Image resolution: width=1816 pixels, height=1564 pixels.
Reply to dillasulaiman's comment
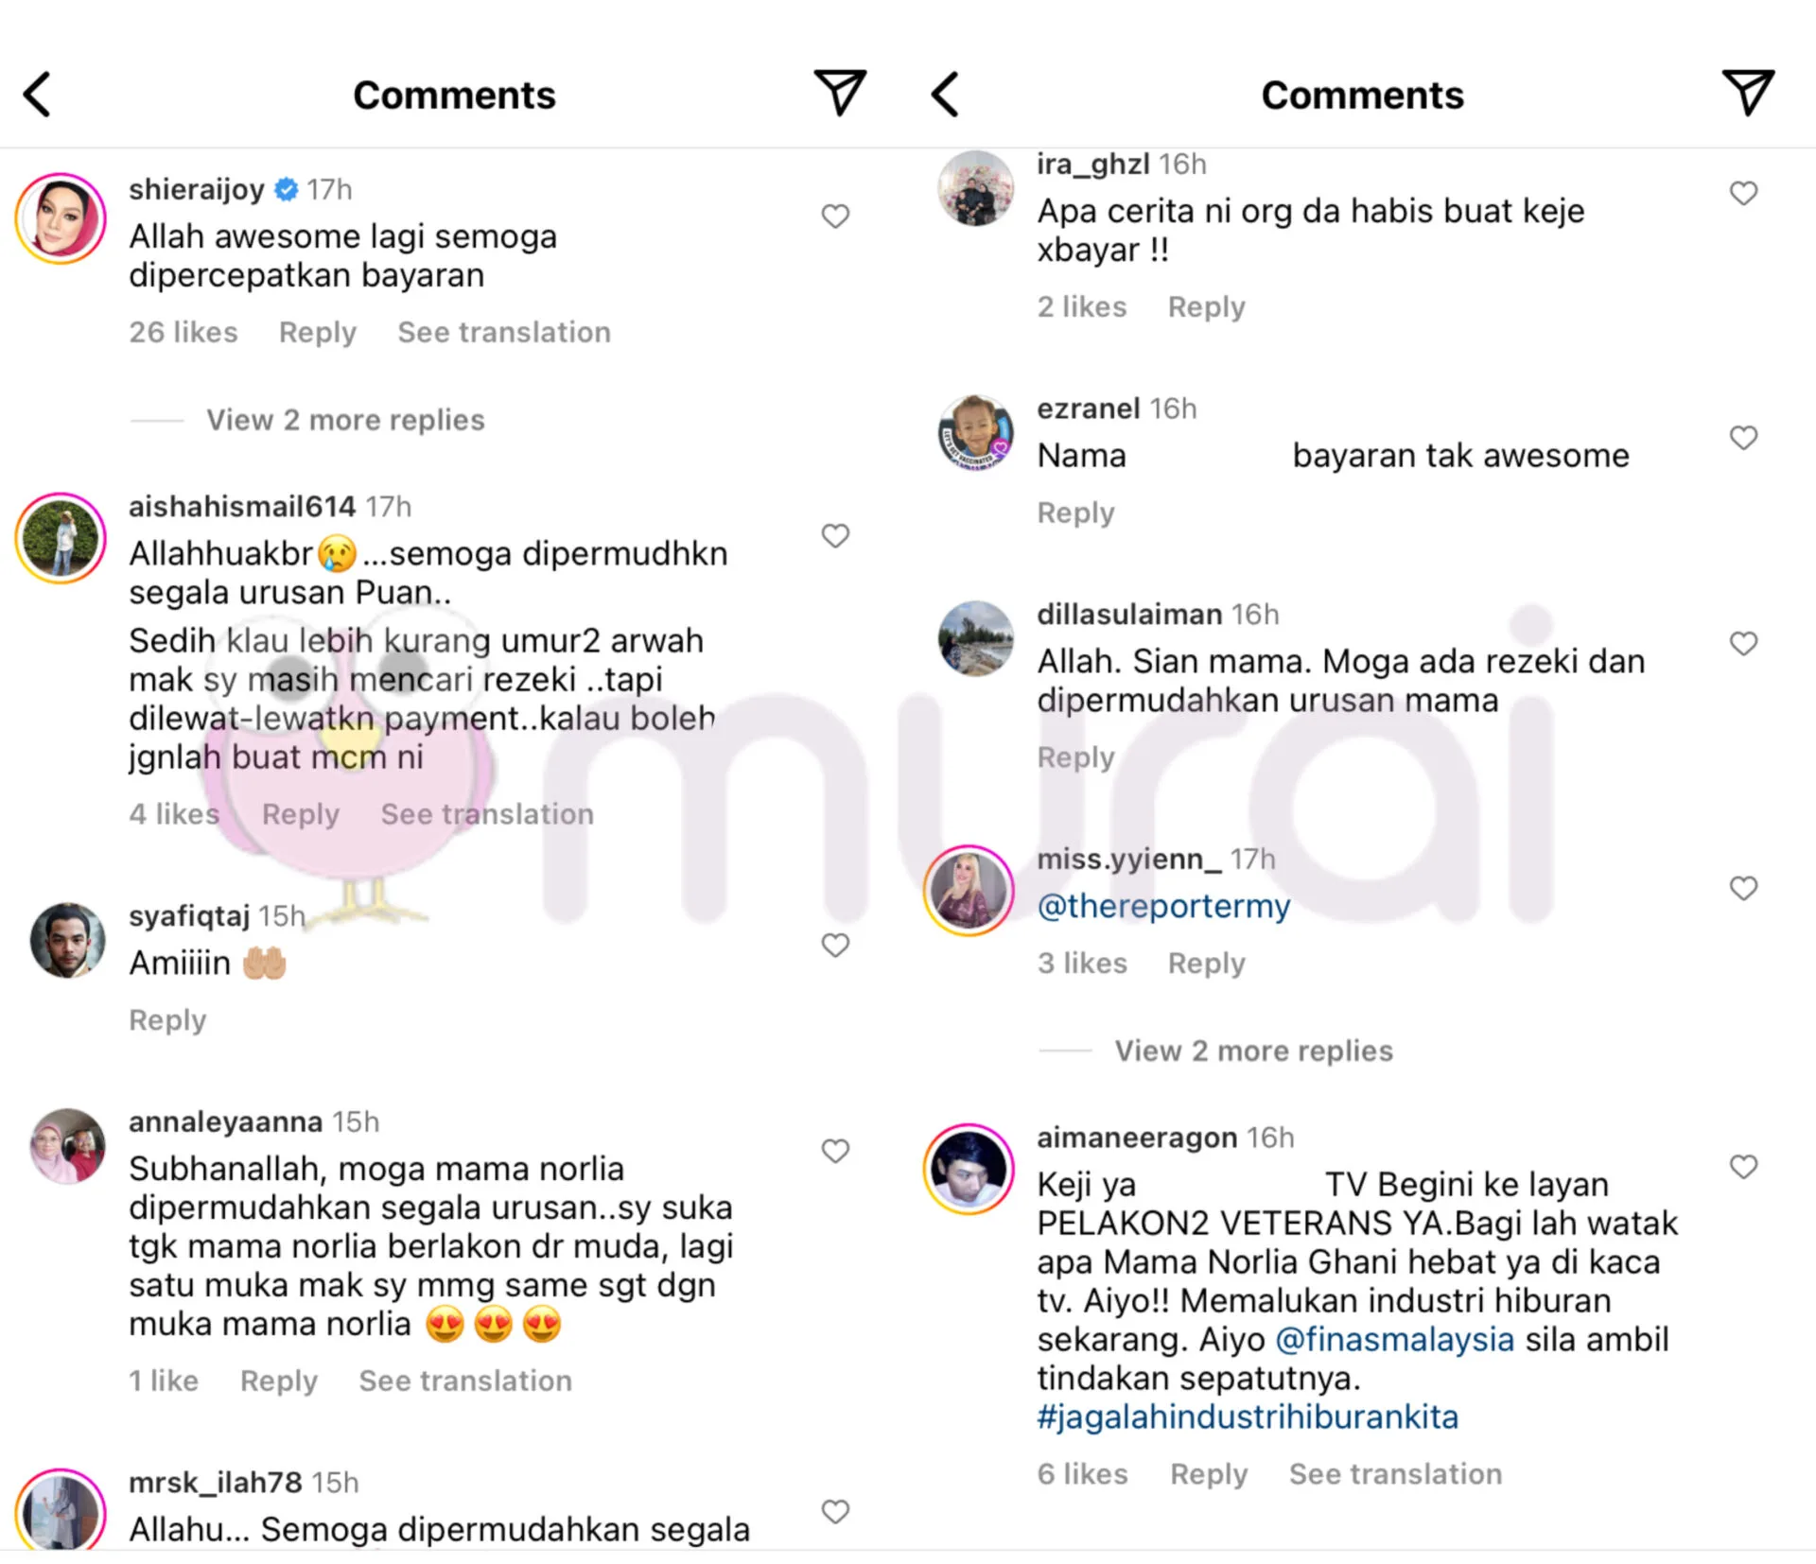[1075, 757]
